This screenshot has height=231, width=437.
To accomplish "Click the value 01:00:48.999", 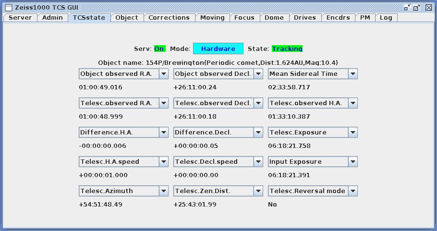I will point(101,117).
